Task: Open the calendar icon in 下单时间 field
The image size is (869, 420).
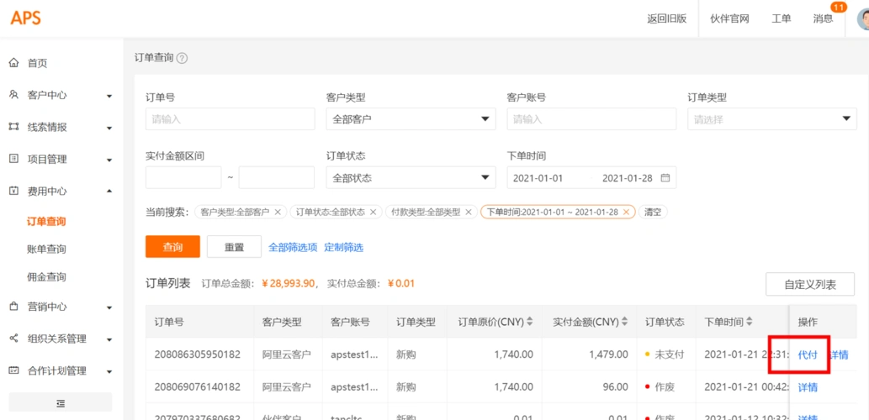Action: [665, 178]
